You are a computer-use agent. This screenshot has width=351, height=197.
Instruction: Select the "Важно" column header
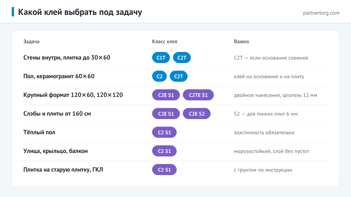[242, 41]
